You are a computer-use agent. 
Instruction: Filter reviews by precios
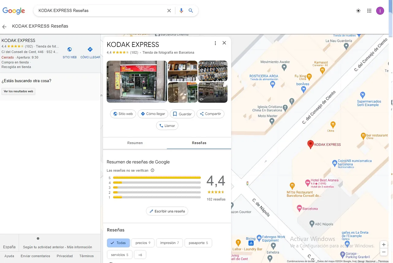point(143,243)
